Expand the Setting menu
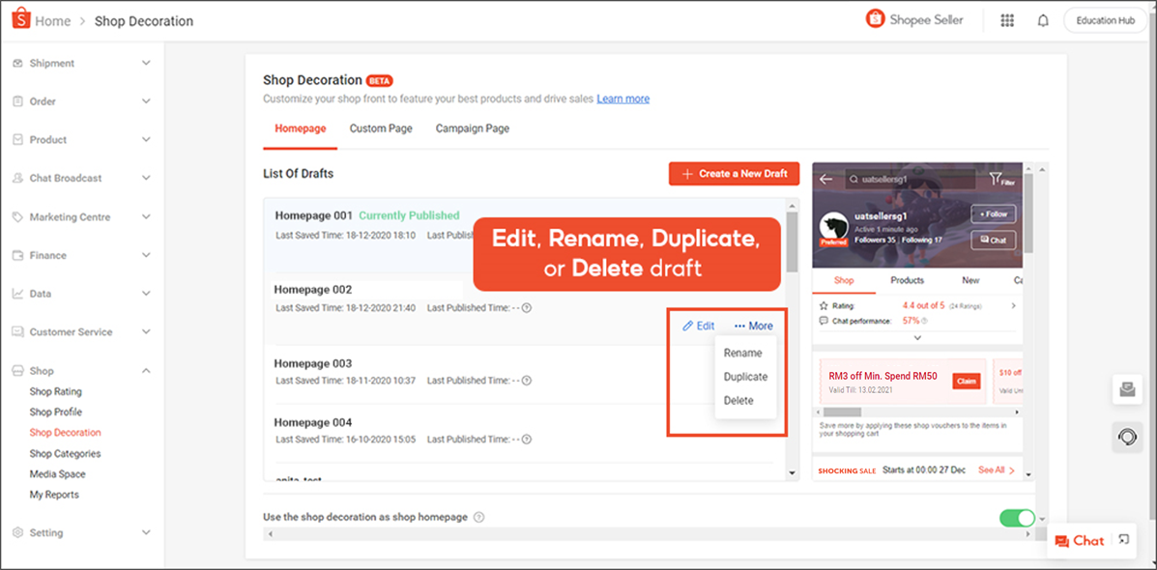Viewport: 1157px width, 570px height. [x=146, y=532]
